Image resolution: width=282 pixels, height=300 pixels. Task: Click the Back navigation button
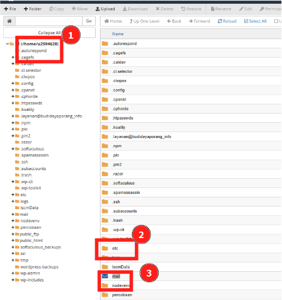[x=174, y=21]
